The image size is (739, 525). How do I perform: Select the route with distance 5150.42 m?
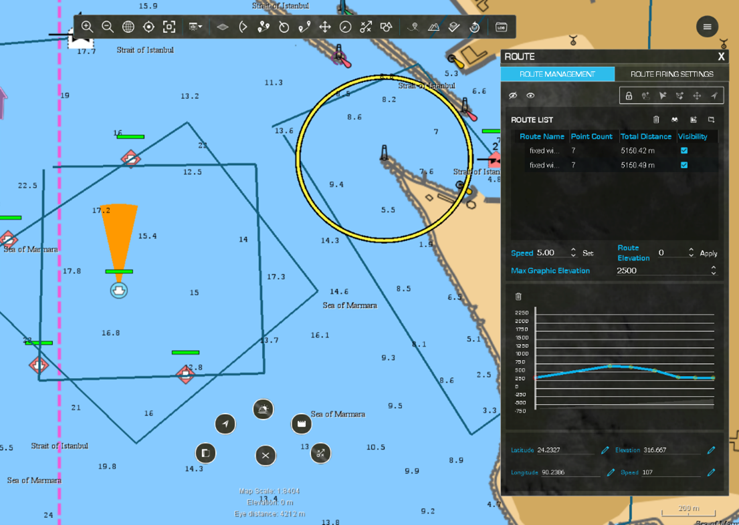pyautogui.click(x=615, y=151)
